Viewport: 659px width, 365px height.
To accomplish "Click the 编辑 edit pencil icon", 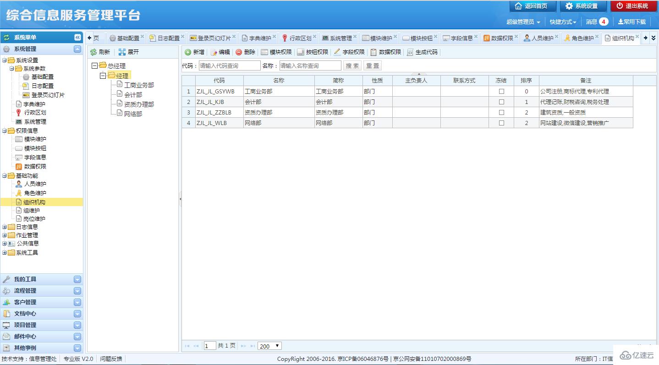I will point(214,52).
